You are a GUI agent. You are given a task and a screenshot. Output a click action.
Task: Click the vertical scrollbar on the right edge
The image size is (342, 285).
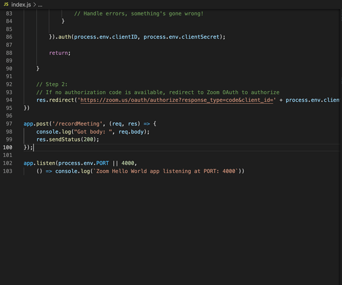[341, 146]
